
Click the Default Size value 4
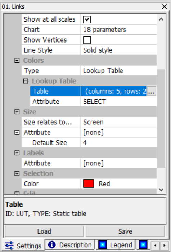pyautogui.click(x=119, y=143)
